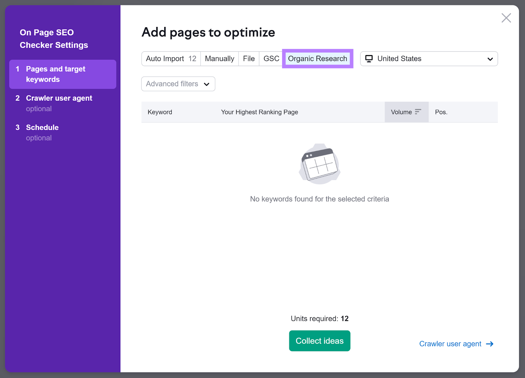Click the sort icon on Volume column
Image resolution: width=525 pixels, height=378 pixels.
click(417, 112)
